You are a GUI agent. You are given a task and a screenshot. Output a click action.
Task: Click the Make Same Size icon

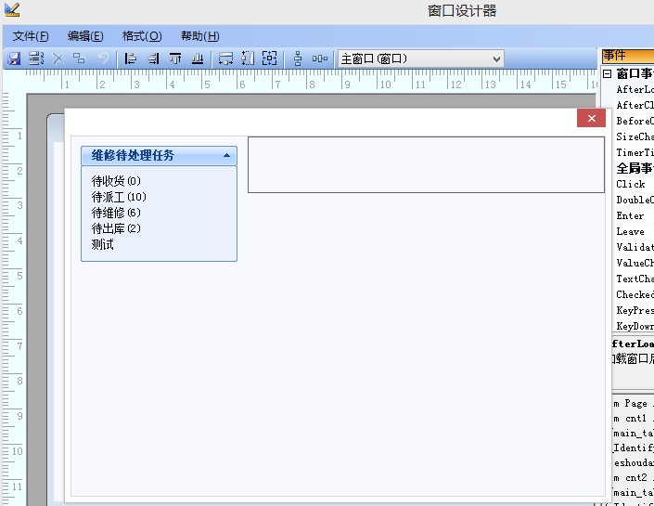270,58
